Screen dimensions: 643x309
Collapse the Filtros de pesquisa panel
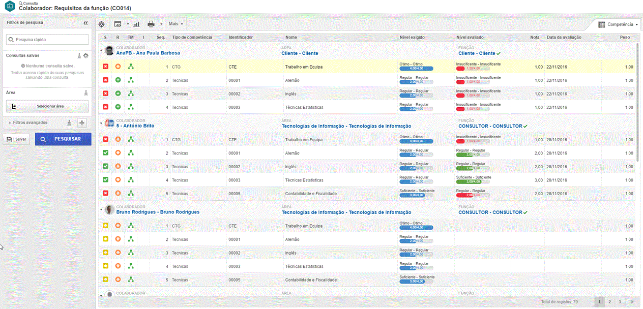[86, 23]
